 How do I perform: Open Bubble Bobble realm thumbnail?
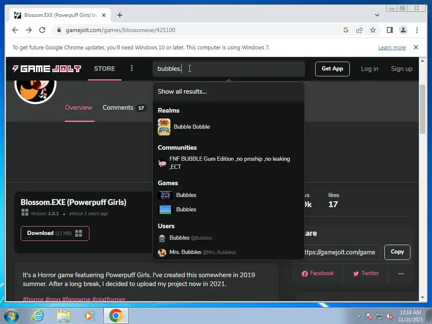click(x=164, y=127)
